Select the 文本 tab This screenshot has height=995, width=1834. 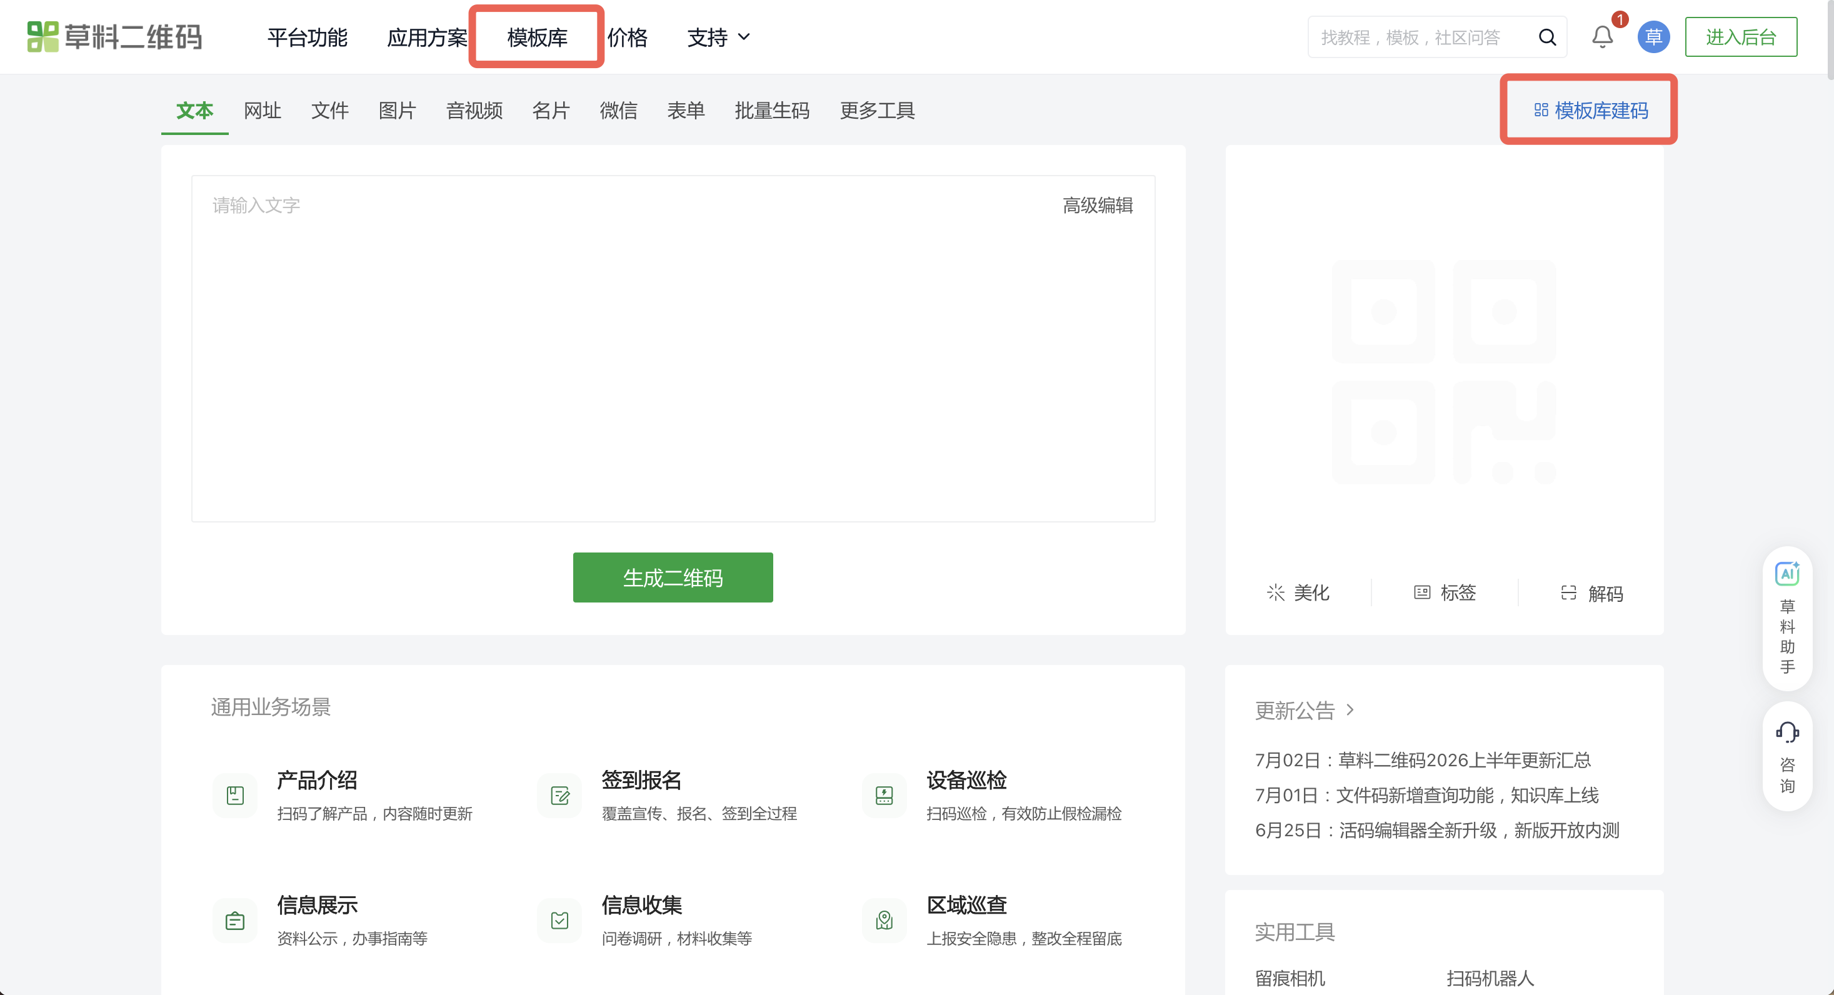[194, 111]
